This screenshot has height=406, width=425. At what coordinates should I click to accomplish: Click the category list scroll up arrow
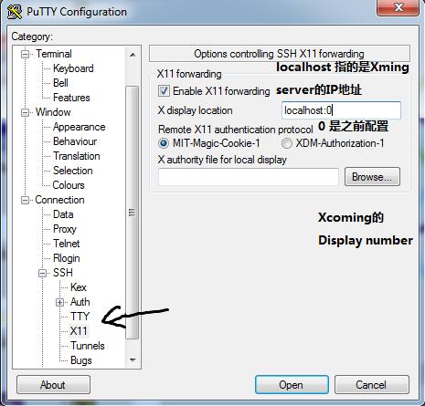[x=133, y=55]
